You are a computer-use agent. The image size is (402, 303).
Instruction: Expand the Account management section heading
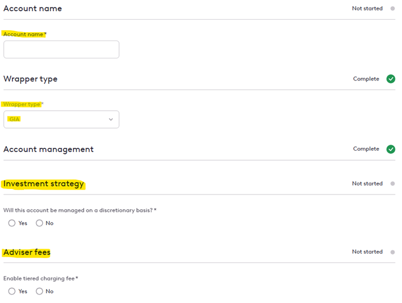tap(48, 150)
